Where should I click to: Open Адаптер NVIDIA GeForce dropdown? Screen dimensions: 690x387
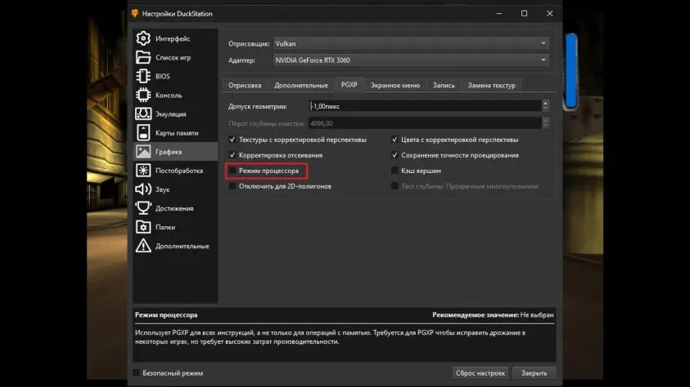tap(411, 60)
